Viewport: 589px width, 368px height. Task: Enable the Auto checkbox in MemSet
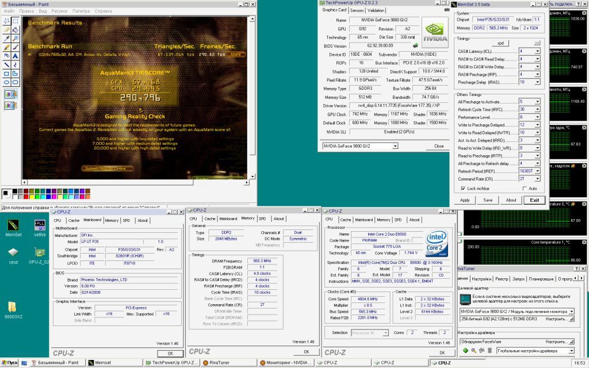tap(525, 189)
